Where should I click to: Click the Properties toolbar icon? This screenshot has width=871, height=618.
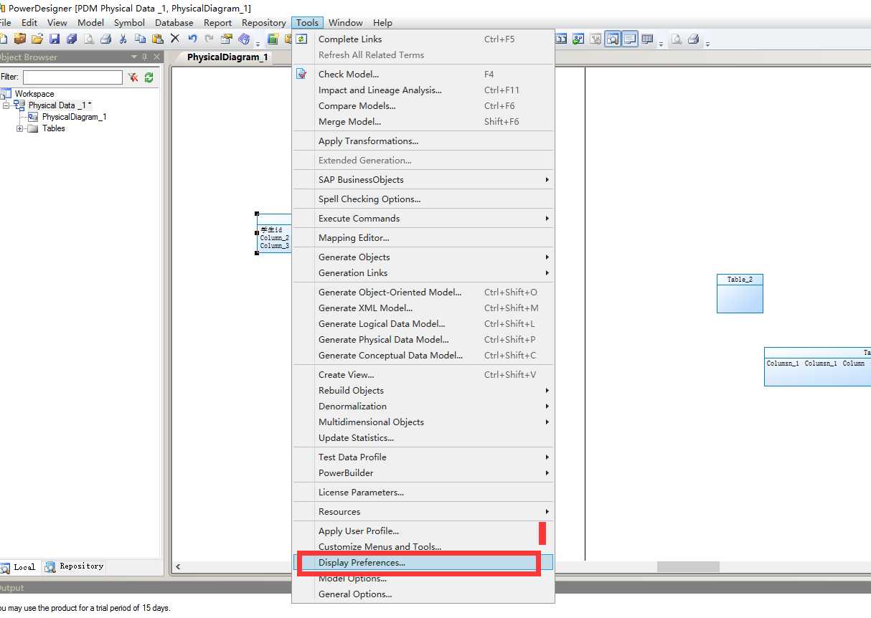pyautogui.click(x=227, y=39)
